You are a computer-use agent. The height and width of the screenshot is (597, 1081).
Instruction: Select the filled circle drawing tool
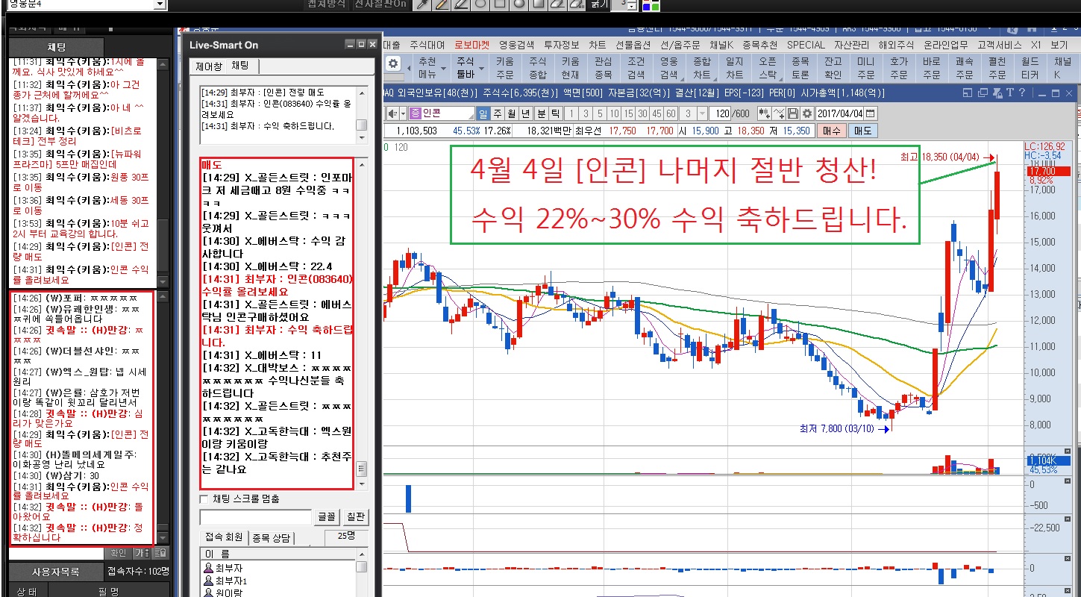(518, 4)
